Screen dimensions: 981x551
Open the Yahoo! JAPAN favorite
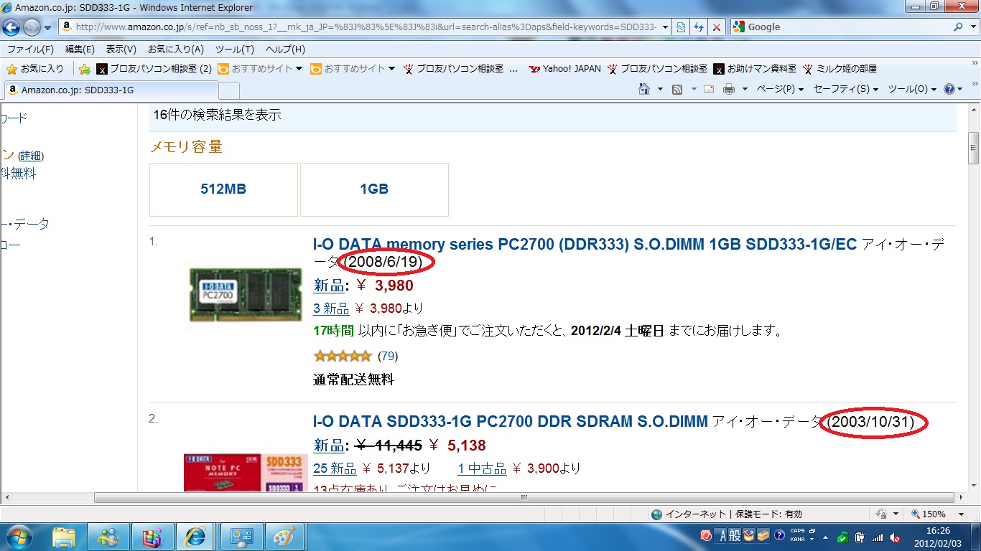tap(564, 69)
